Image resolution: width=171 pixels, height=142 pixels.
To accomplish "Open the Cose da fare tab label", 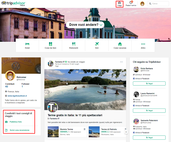I will (50, 48).
